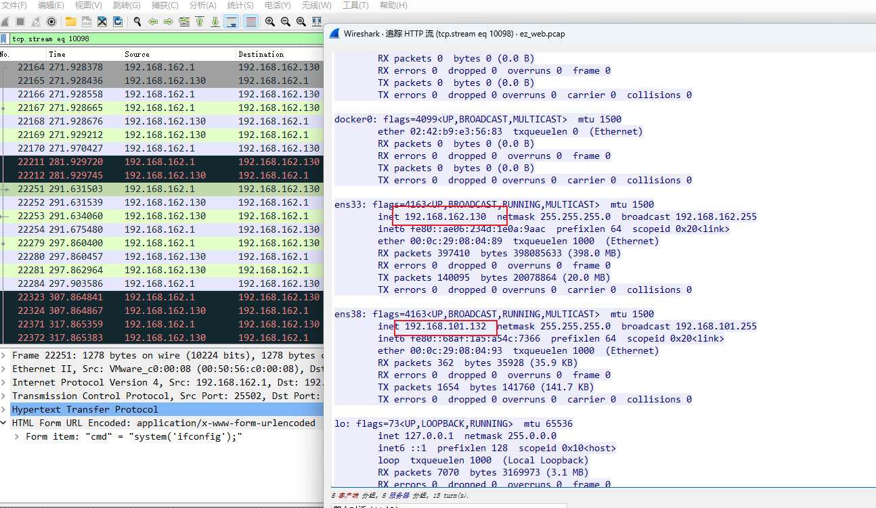Viewport: 876px width, 508px height.
Task: Open the 帮助(H) menu
Action: tap(393, 5)
